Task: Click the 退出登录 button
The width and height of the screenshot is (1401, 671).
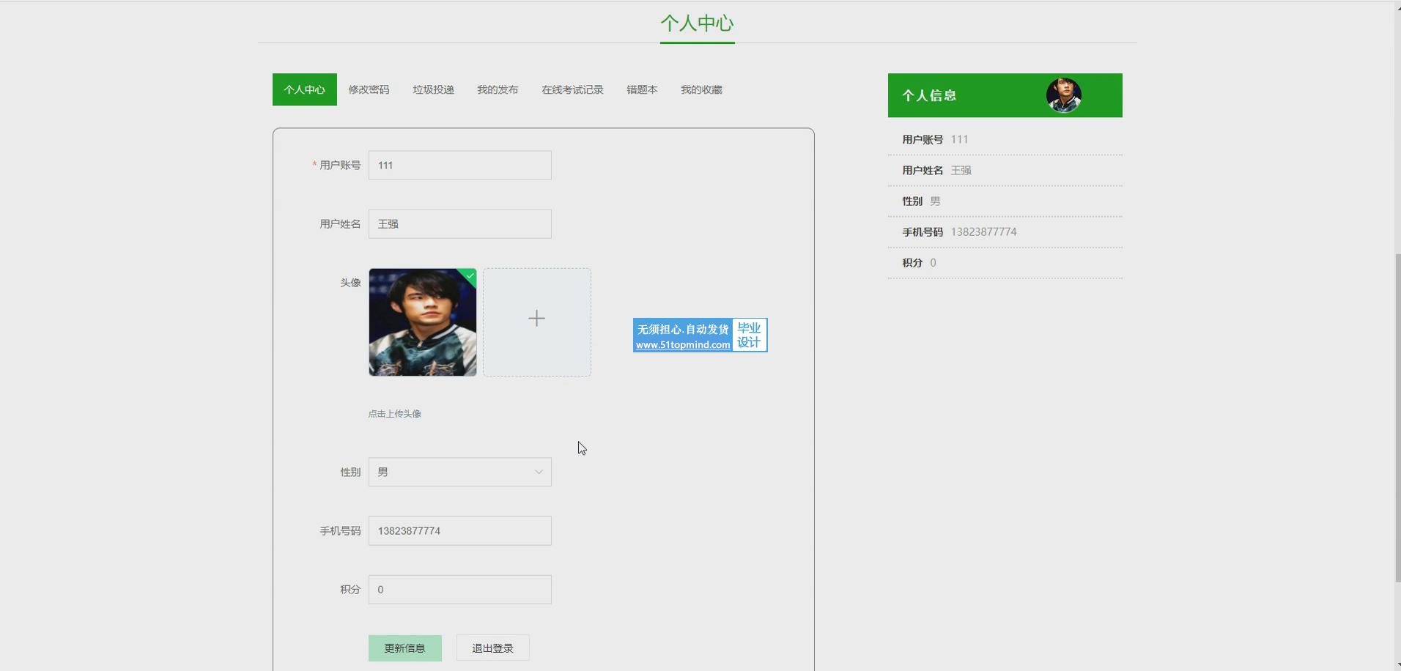Action: (493, 648)
